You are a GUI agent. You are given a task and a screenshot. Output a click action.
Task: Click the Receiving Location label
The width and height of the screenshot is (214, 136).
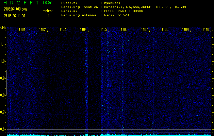point(80,7)
